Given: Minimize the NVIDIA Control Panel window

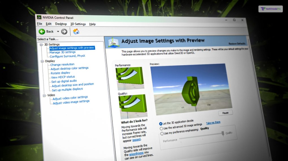Looking at the screenshot, I should point(226,20).
